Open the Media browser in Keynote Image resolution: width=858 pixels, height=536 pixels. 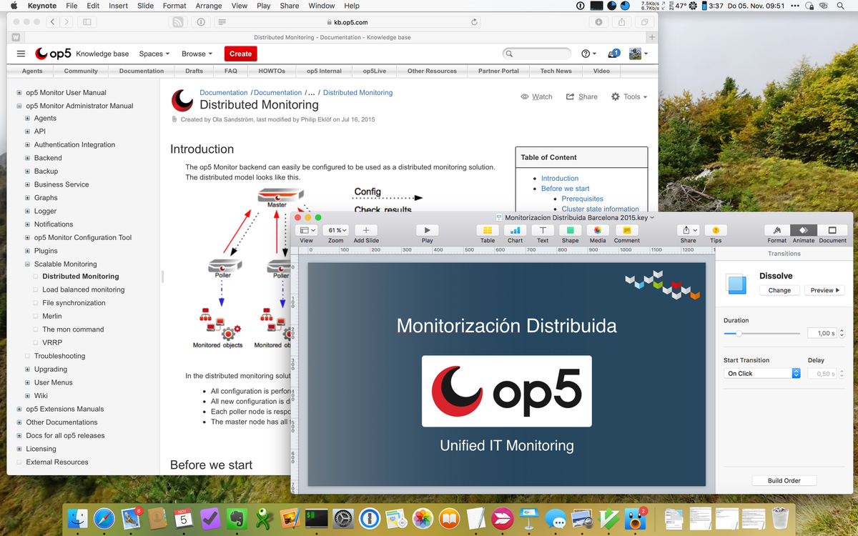(x=597, y=230)
